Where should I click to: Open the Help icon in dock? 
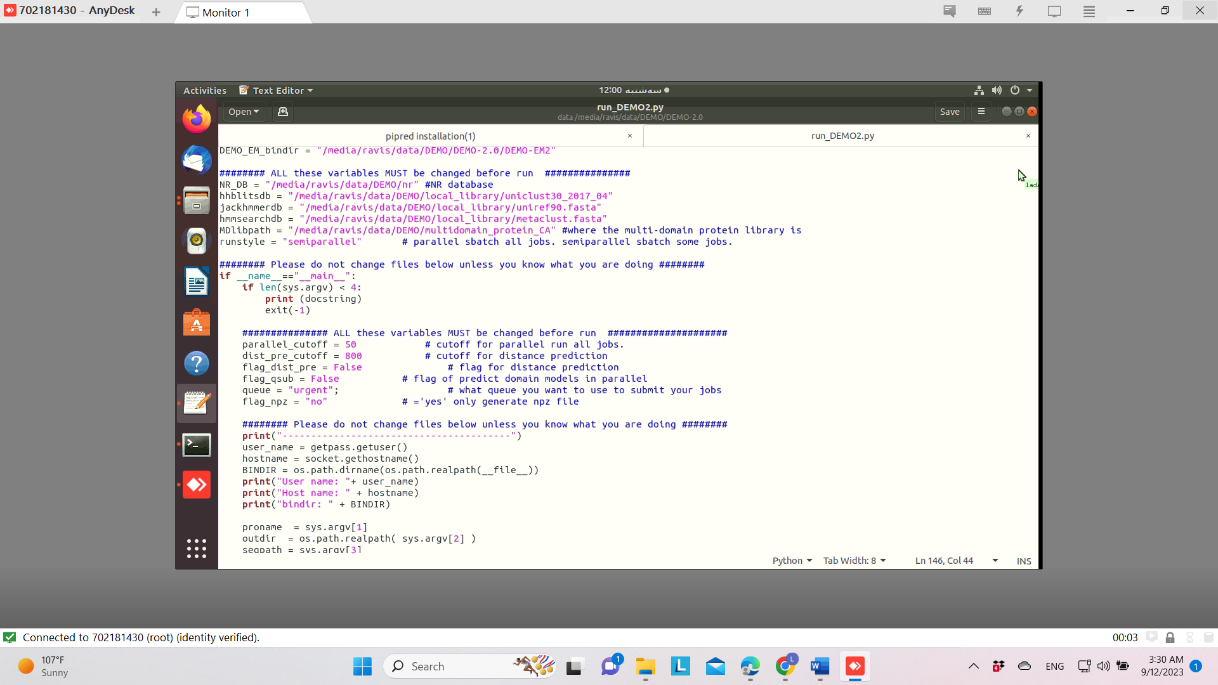[197, 363]
